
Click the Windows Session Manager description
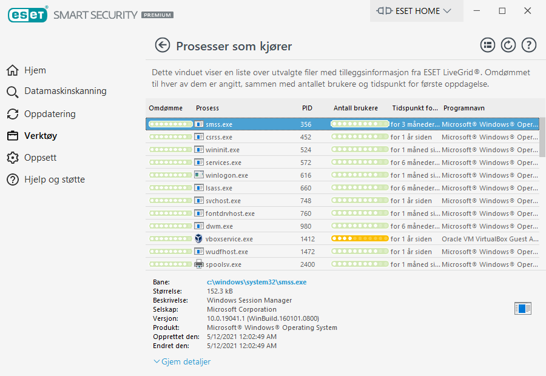point(249,300)
